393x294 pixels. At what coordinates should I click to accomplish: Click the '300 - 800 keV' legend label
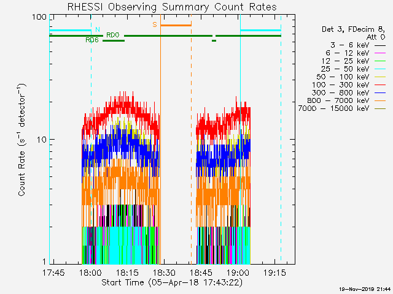pos(341,92)
